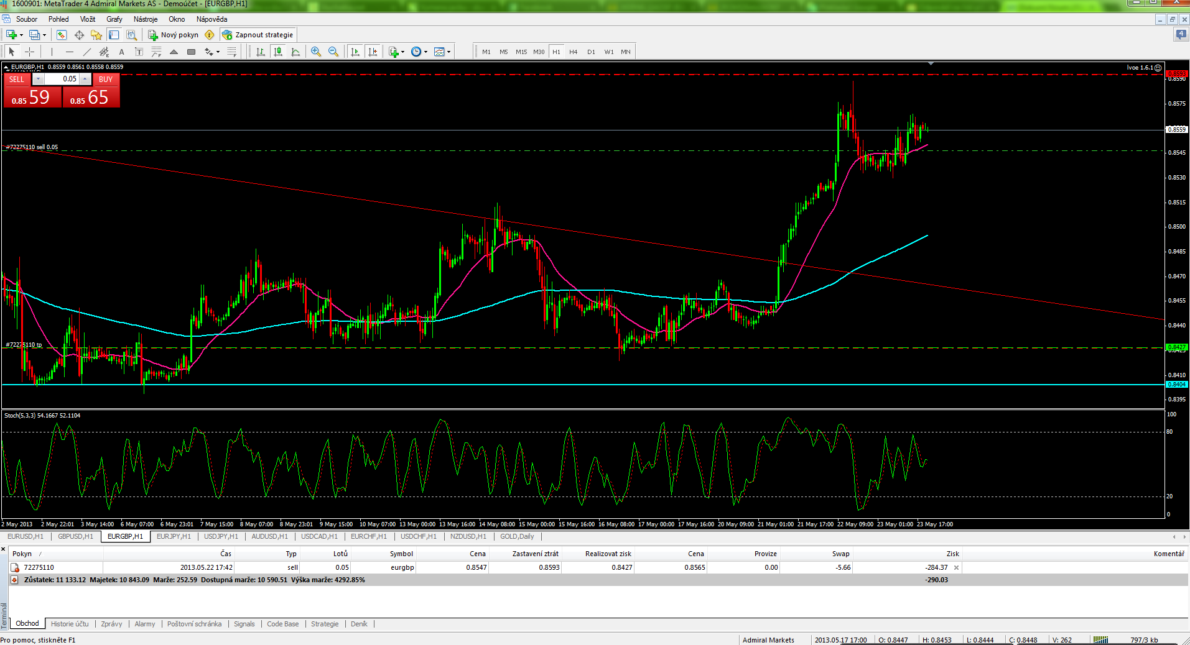Switch to the GOLD,Daily chart tab
The image size is (1190, 645).
coord(517,536)
